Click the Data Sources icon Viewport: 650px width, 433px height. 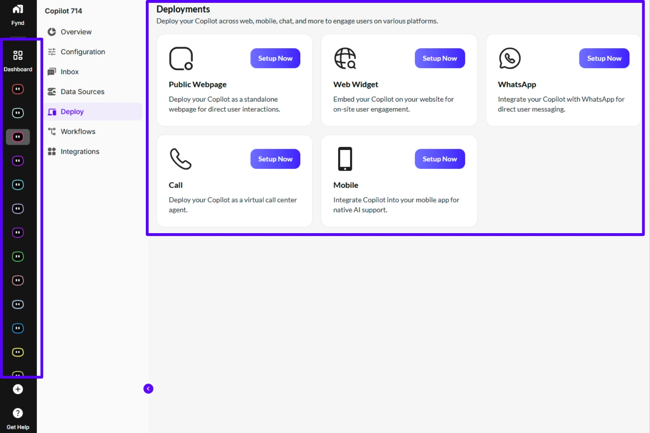click(52, 91)
